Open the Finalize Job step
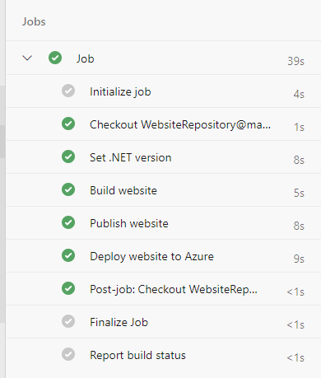The image size is (321, 378). 163,322
